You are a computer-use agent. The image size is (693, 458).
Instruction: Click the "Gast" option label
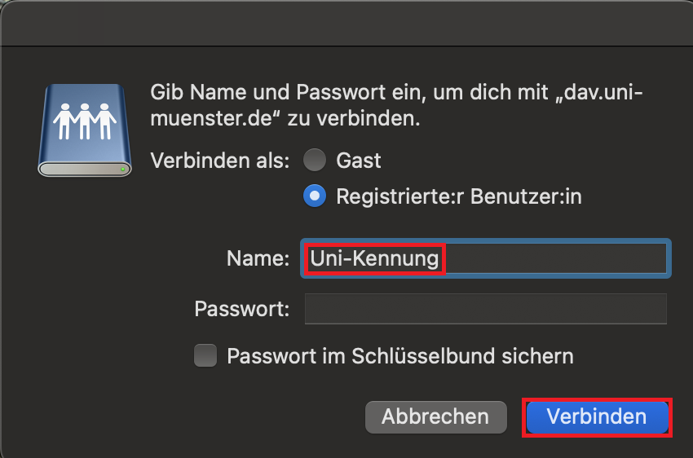359,161
